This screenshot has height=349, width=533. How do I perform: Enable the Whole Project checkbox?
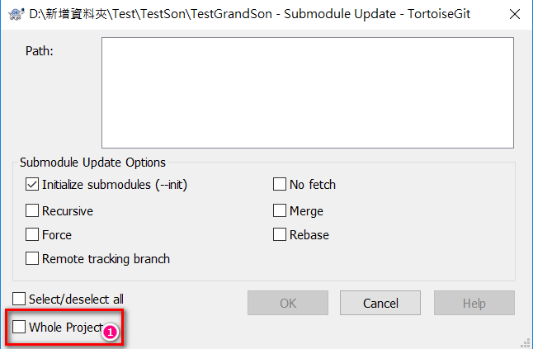click(x=19, y=328)
